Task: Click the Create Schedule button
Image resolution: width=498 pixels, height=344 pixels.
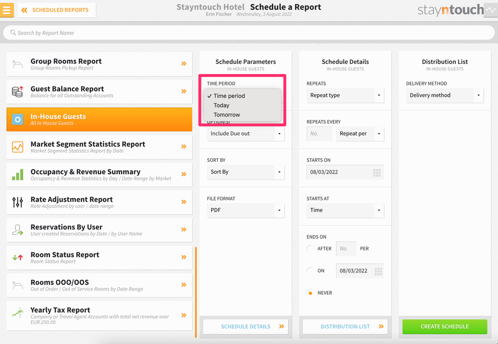Action: pyautogui.click(x=444, y=327)
